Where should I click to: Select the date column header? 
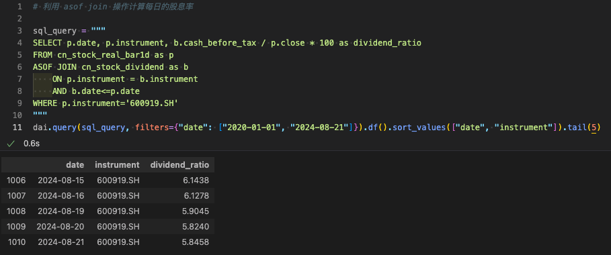[75, 164]
